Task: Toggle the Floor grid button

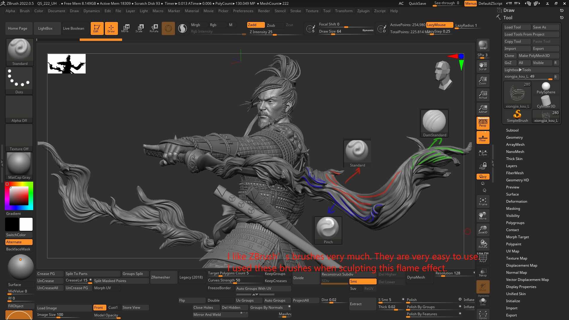Action: pos(483,137)
